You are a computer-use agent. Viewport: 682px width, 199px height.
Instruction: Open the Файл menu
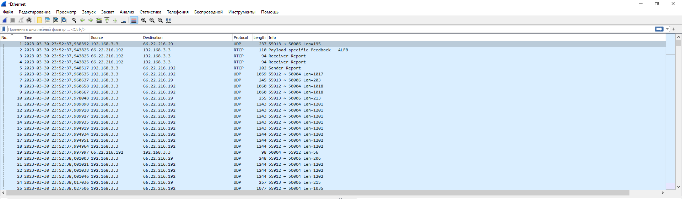pyautogui.click(x=8, y=12)
